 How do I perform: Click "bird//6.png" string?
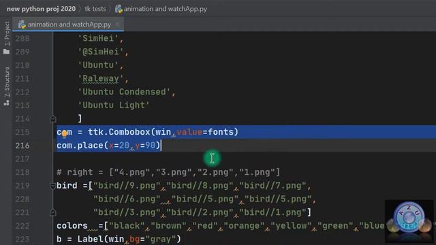point(127,199)
